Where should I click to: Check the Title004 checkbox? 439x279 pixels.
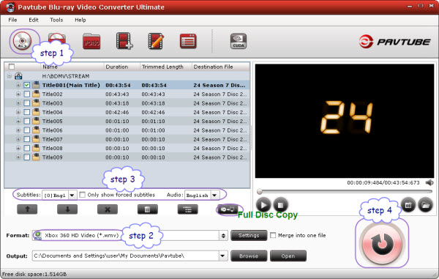27,112
